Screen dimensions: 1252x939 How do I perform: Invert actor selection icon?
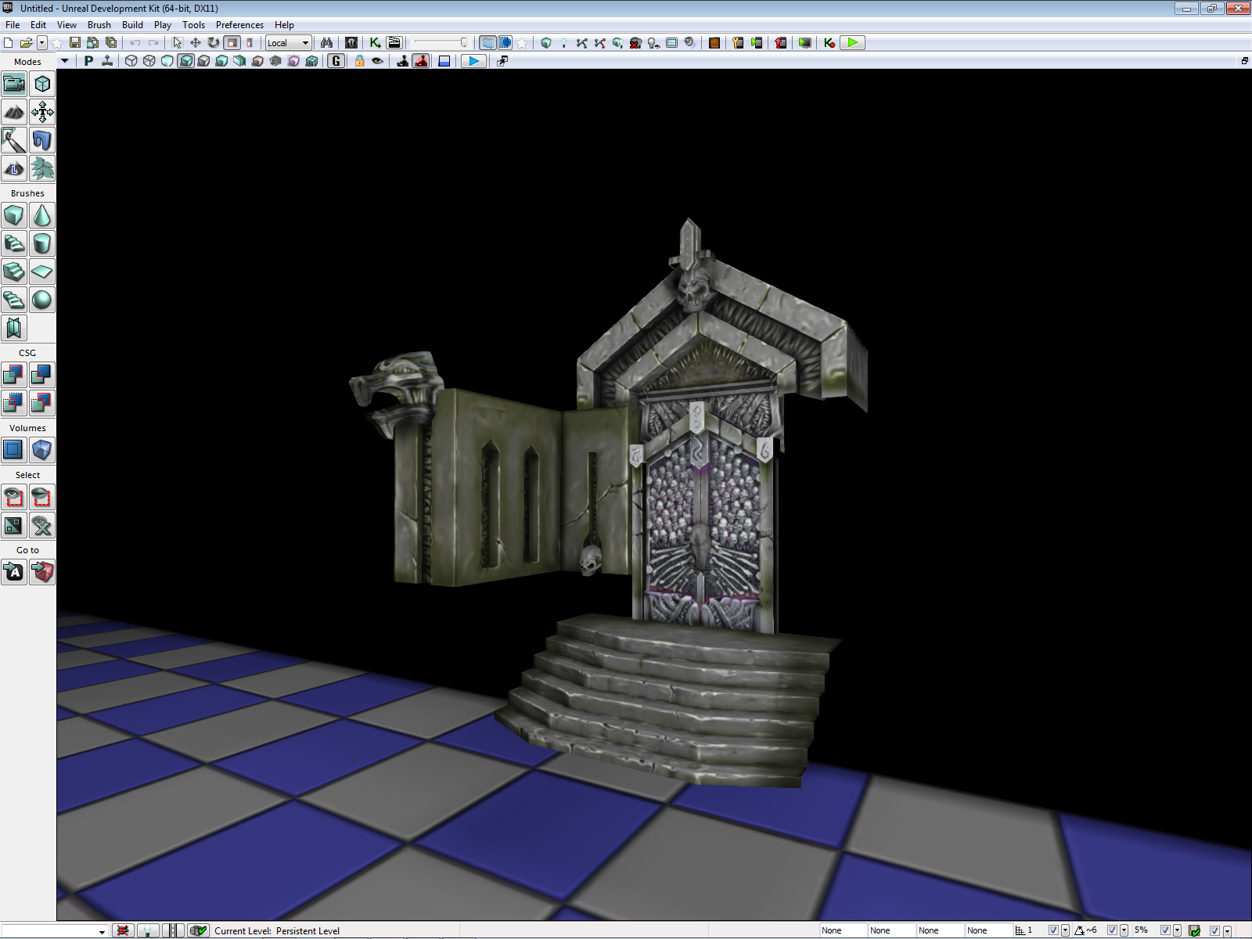click(x=14, y=525)
